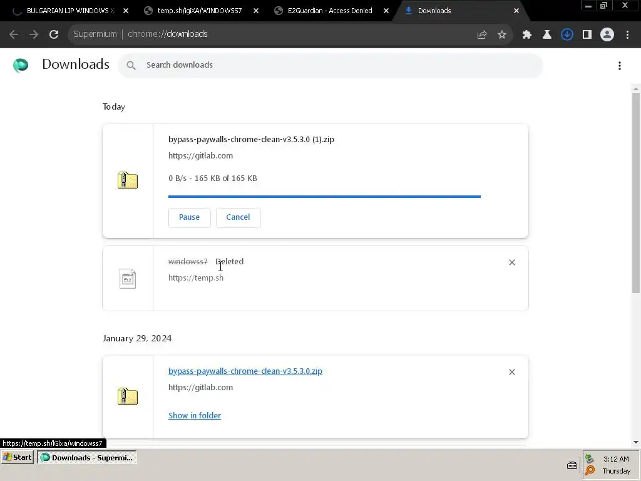Click '0 B/s - 165 KB of 165 KB' status
The width and height of the screenshot is (641, 481).
click(x=213, y=178)
